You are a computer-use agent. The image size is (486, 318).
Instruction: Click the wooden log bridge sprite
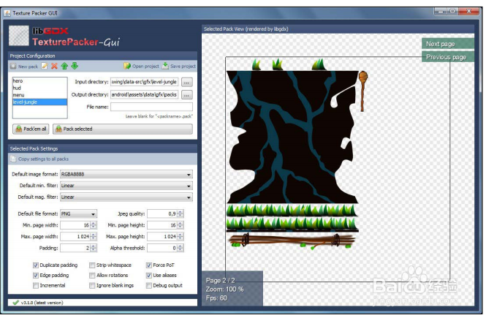(292, 241)
